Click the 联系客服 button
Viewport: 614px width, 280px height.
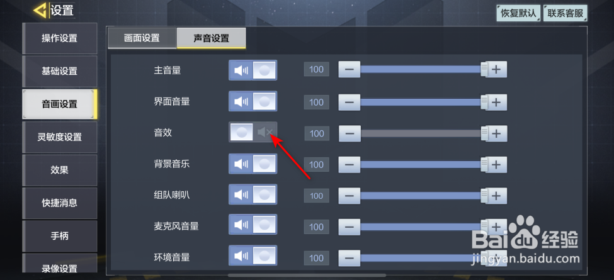(x=565, y=13)
